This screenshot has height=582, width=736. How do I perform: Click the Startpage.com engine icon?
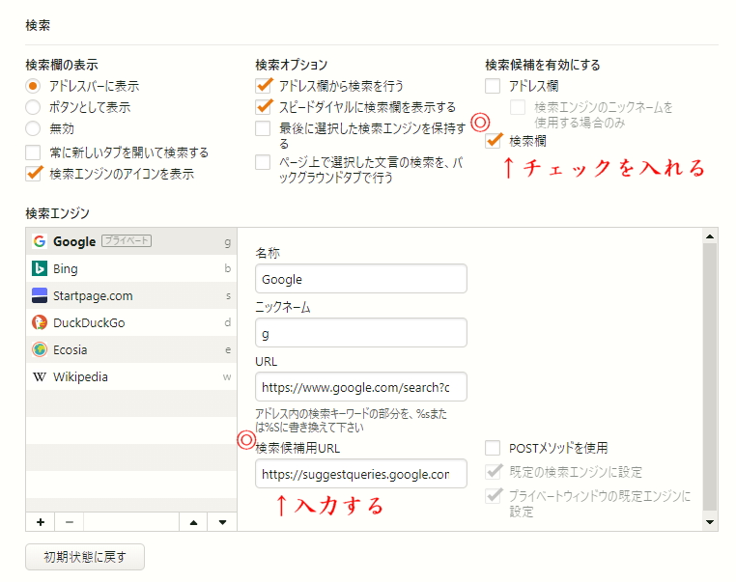point(40,295)
